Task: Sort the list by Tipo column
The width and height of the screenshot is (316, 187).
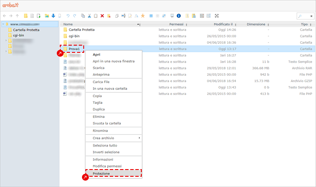Action: pos(304,24)
